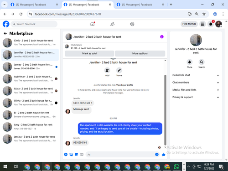Open the Friends icon in top navigation
Viewport: 228px width, 171px height.
pos(112,24)
